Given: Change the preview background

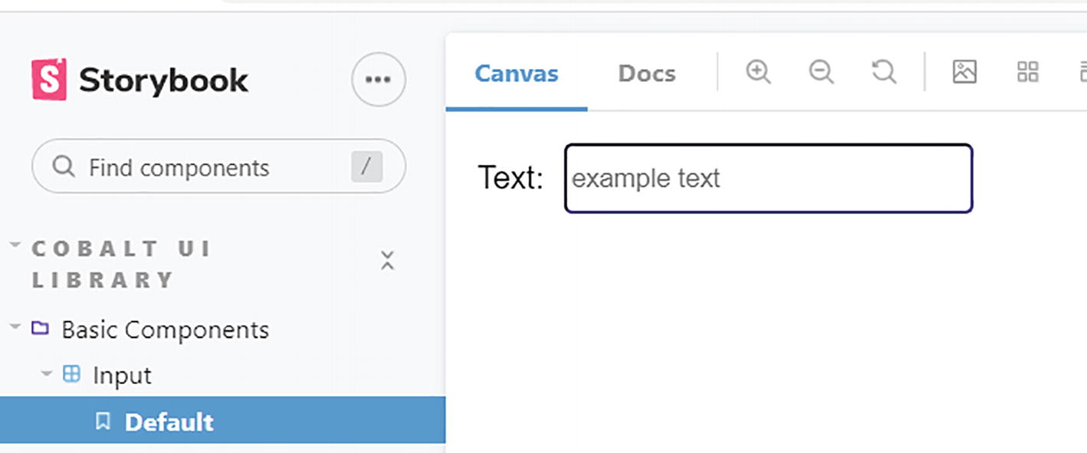Looking at the screenshot, I should [x=964, y=72].
